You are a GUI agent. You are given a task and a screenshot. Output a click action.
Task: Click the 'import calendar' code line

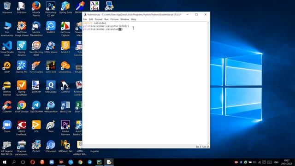tap(94, 23)
